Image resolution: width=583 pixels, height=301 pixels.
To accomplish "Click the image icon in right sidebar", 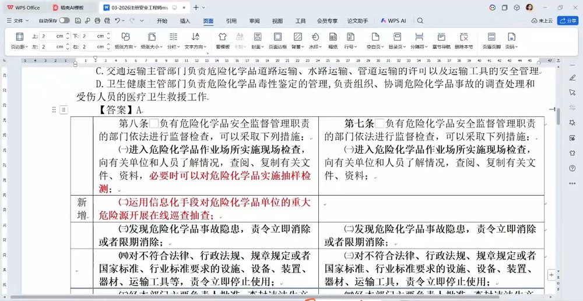I will coord(573,138).
